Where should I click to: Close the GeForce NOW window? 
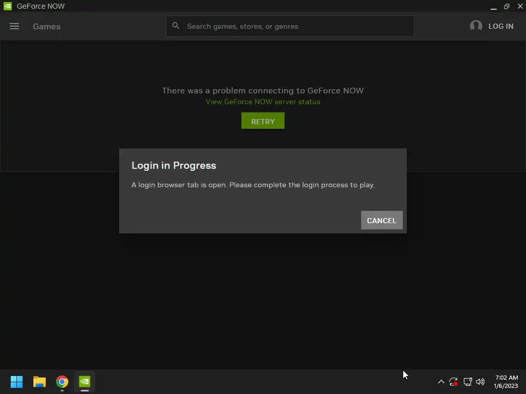click(x=520, y=6)
